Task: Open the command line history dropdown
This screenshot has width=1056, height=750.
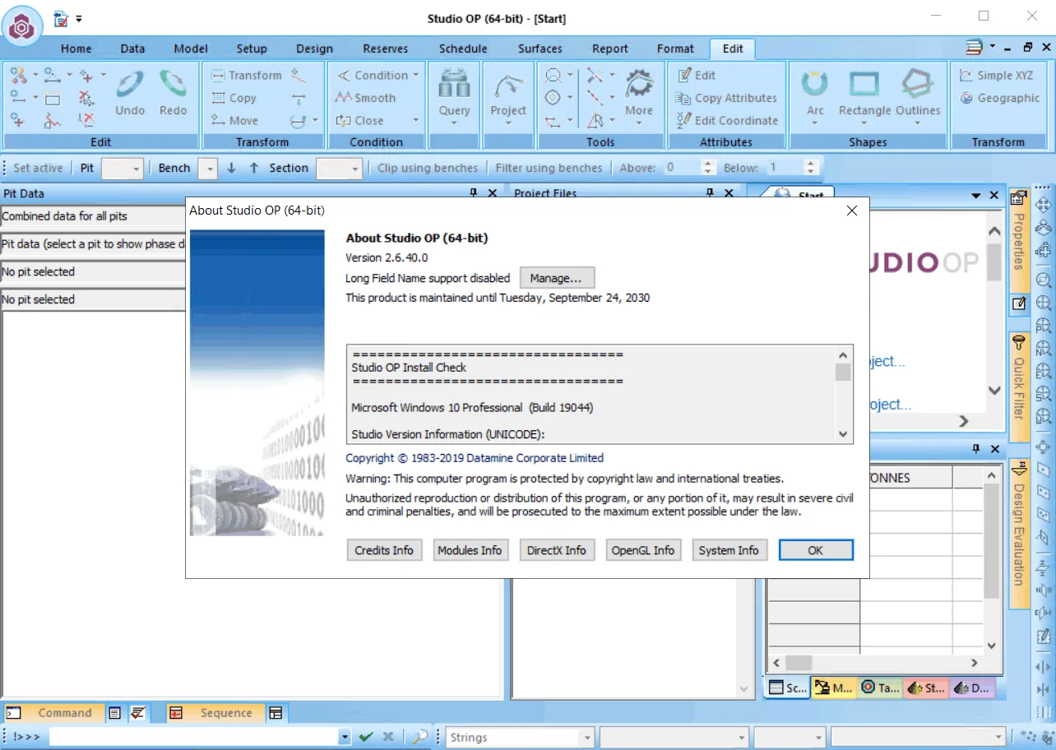Action: [345, 738]
